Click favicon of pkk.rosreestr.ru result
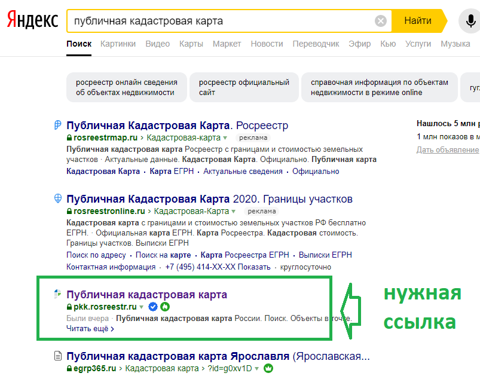Screen dimensions: 480x376 coord(57,294)
